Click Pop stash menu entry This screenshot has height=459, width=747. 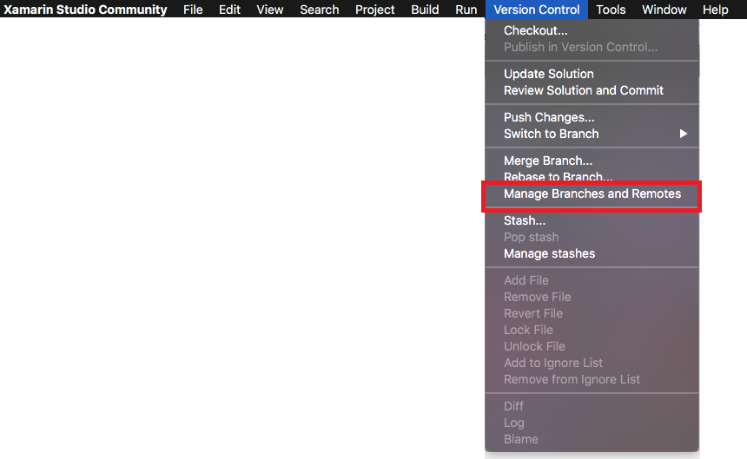click(592, 237)
